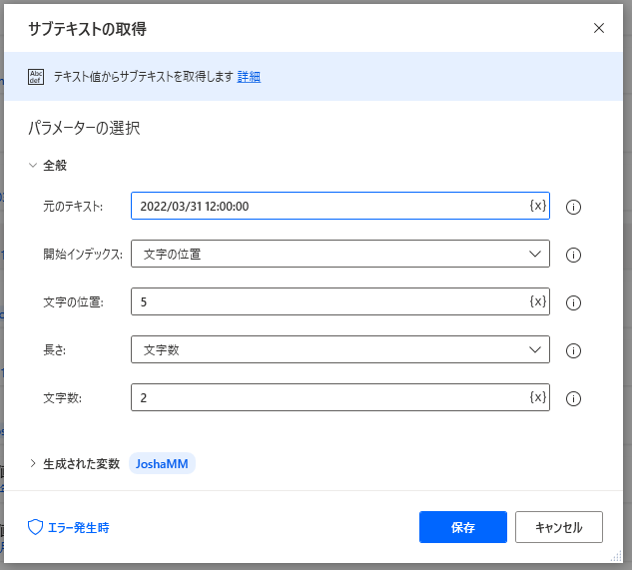Expand the 生成された変数 section
This screenshot has height=570, width=632.
[34, 463]
